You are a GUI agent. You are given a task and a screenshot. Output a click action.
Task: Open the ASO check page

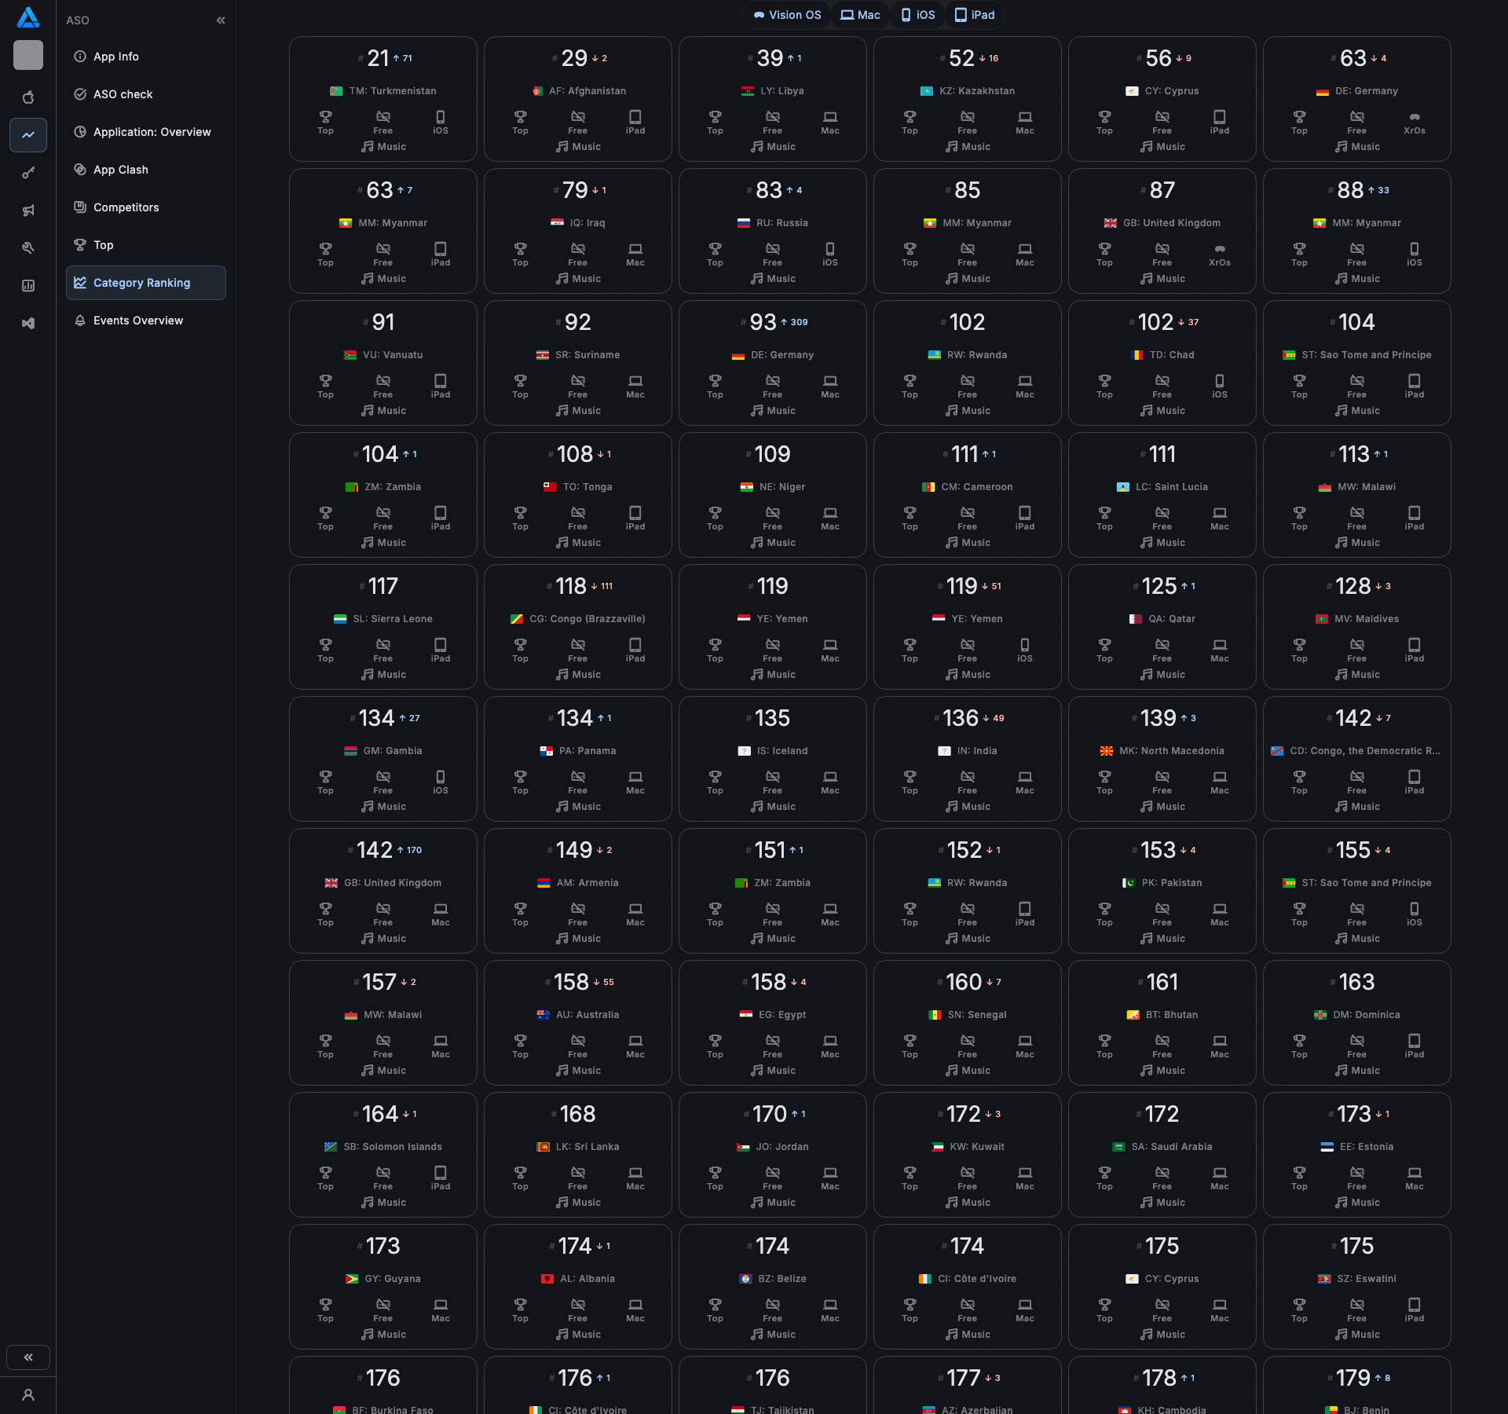(x=123, y=94)
